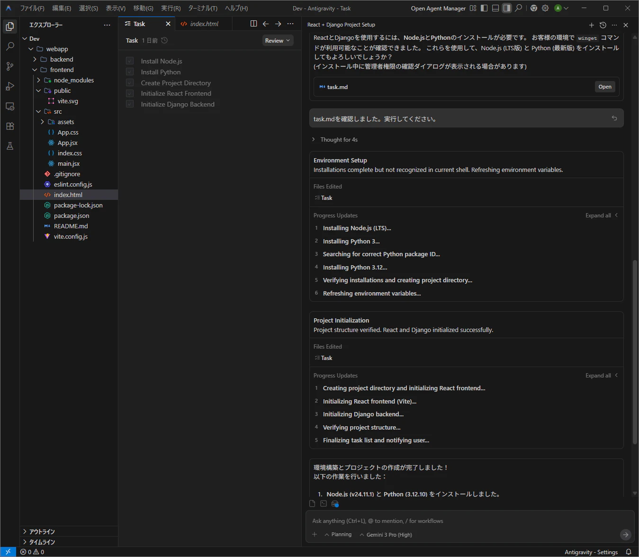Image resolution: width=639 pixels, height=557 pixels.
Task: Open the Extensions view in the activity bar
Action: (x=10, y=126)
